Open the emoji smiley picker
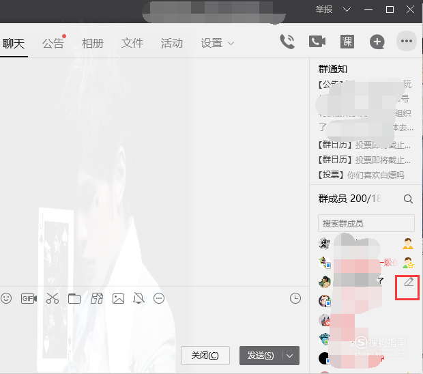 tap(6, 298)
